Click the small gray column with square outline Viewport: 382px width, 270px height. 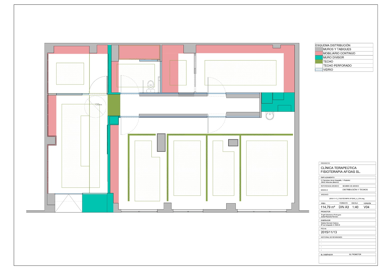[x=233, y=143]
